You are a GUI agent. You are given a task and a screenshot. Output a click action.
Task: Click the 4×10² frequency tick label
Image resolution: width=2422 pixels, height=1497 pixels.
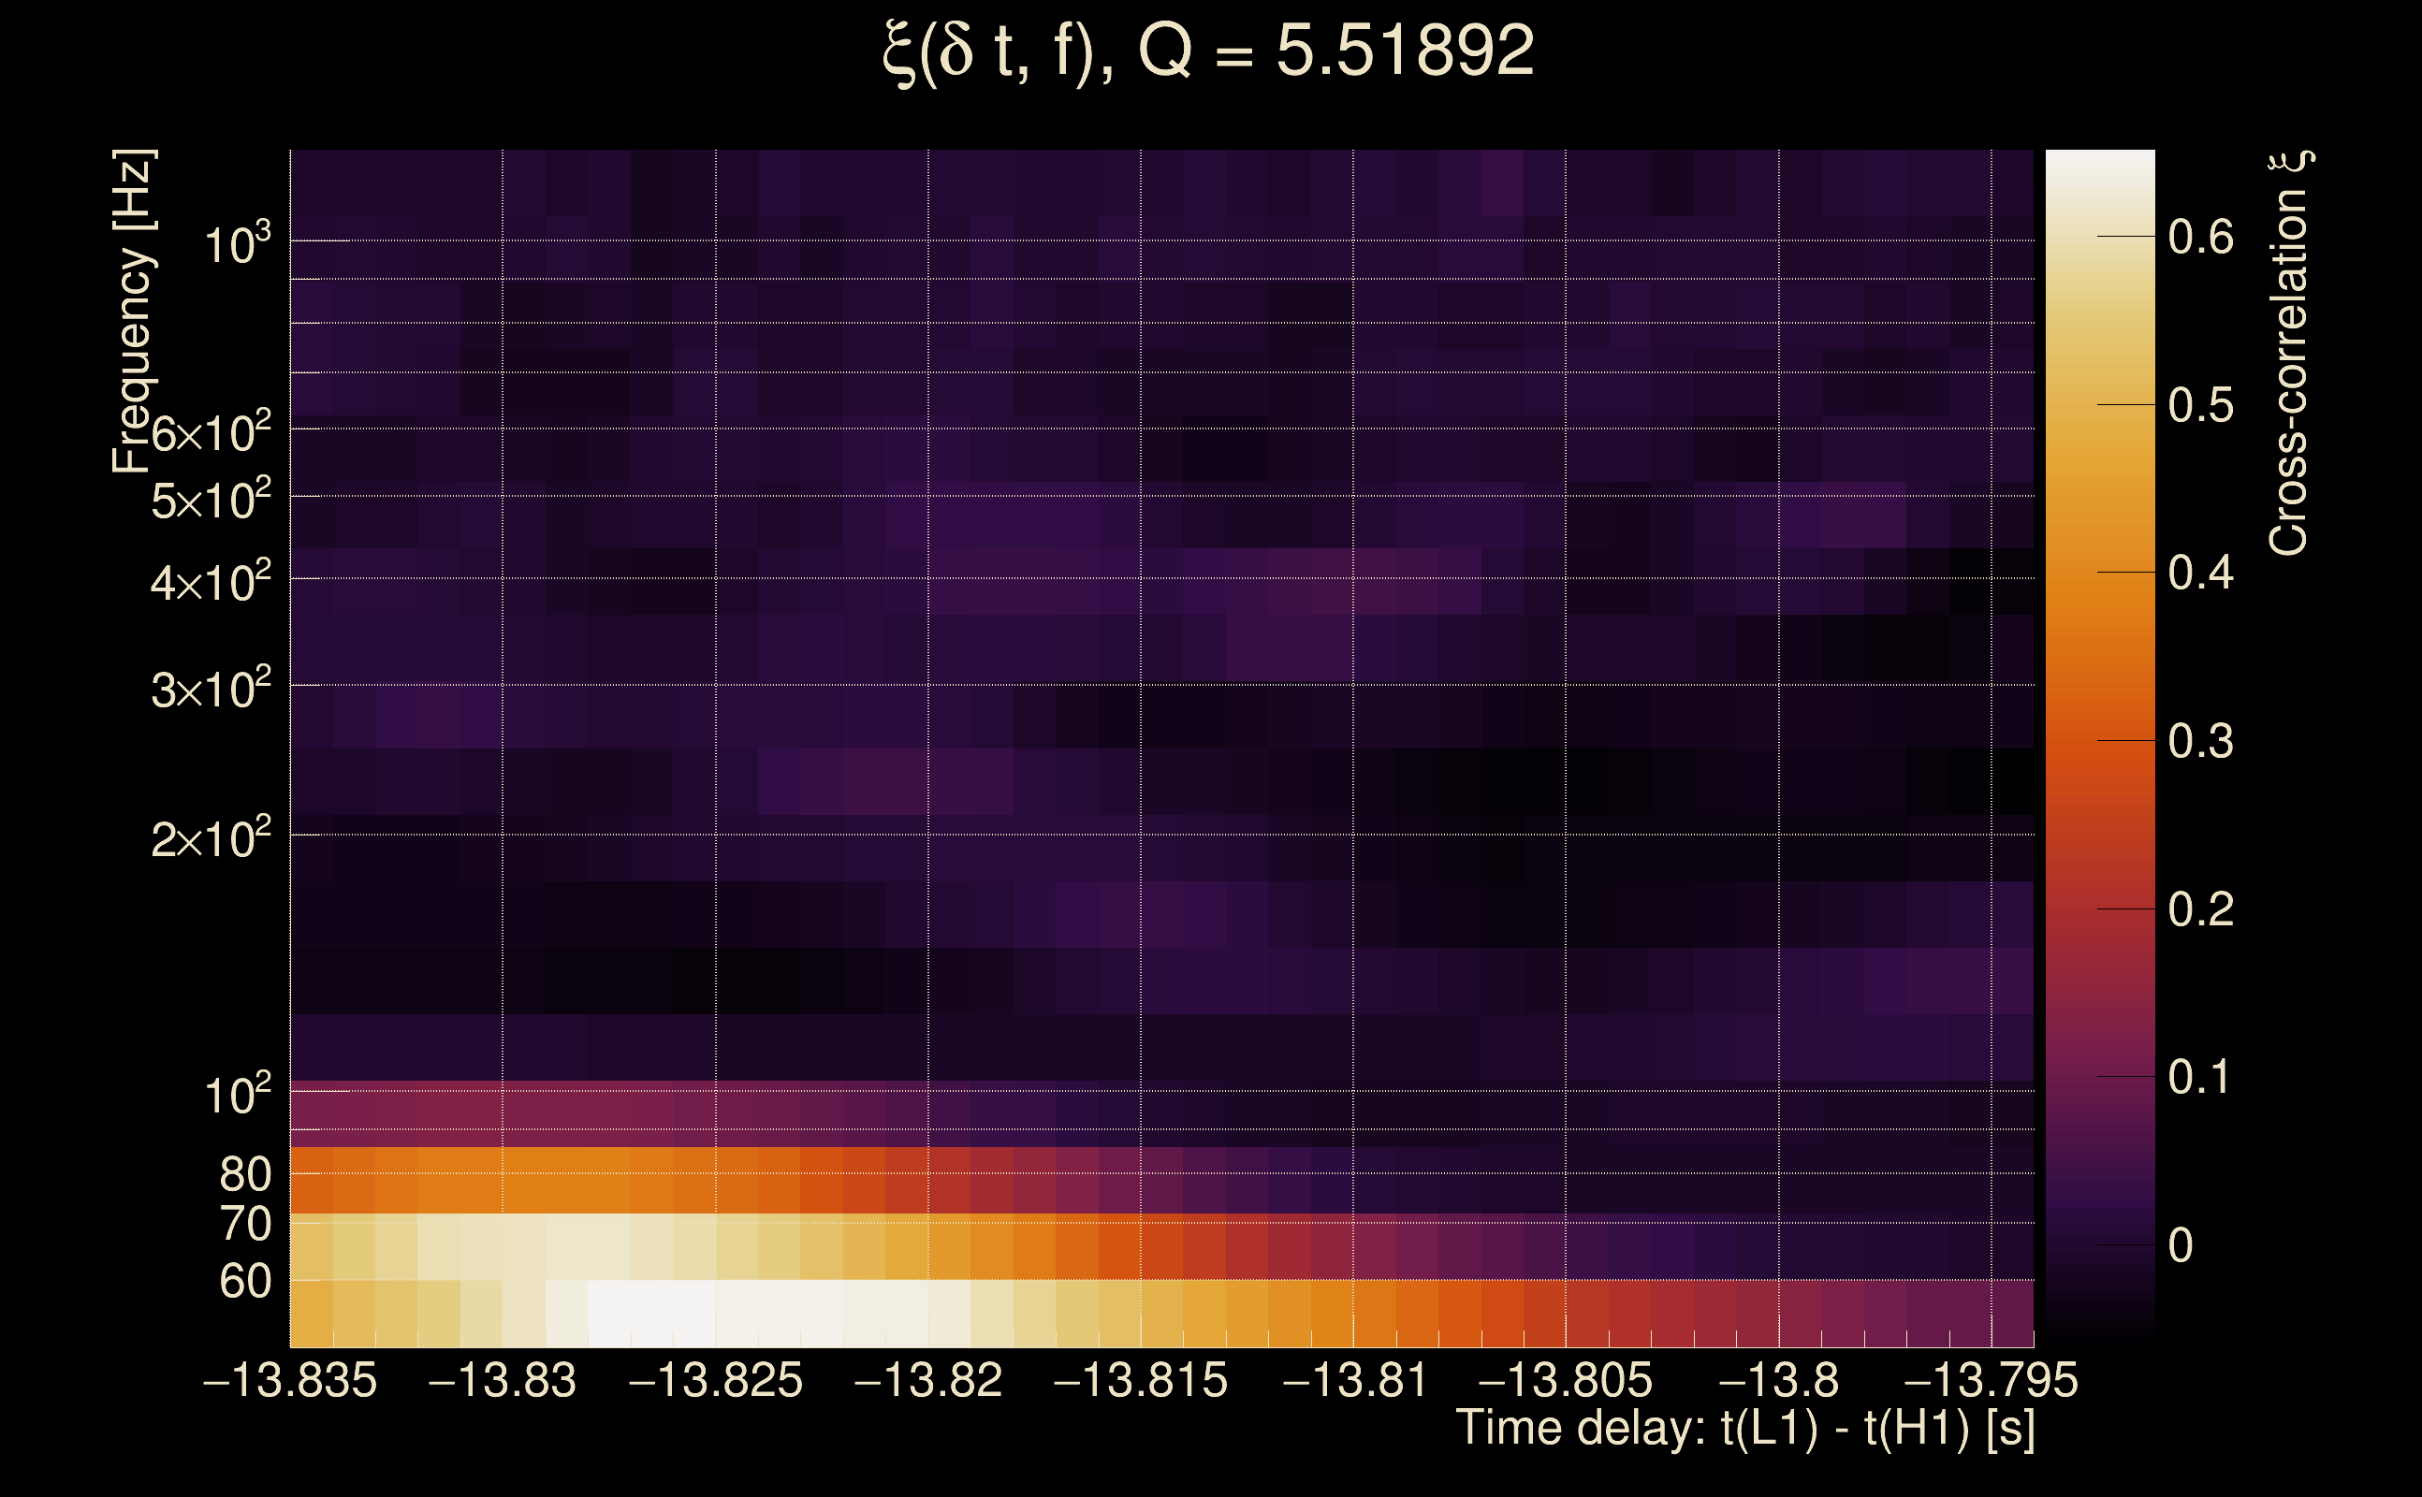point(211,583)
